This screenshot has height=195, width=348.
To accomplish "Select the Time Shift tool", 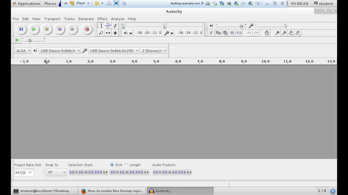I will pos(108,33).
